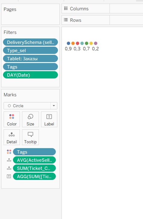Open the Label marks card
This screenshot has height=219, width=143.
tap(49, 119)
